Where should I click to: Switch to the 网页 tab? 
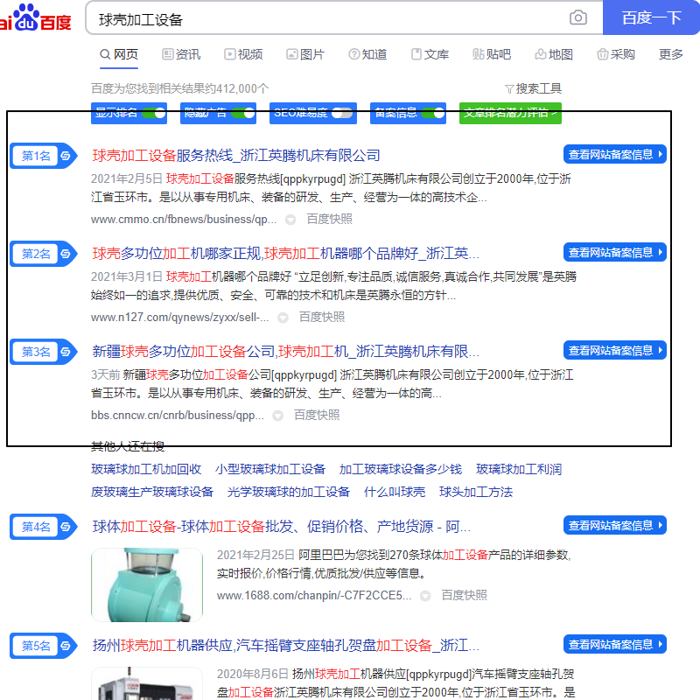[119, 54]
